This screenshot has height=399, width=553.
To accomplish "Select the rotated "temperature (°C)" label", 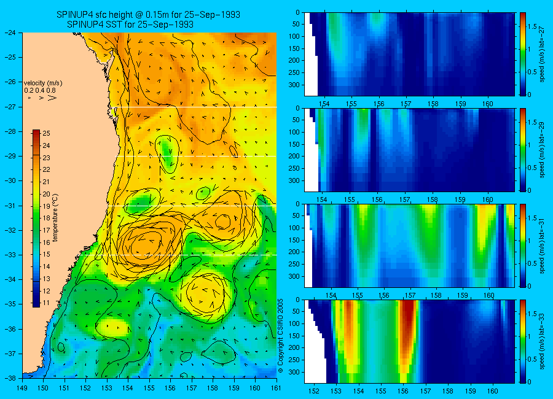I will [55, 218].
